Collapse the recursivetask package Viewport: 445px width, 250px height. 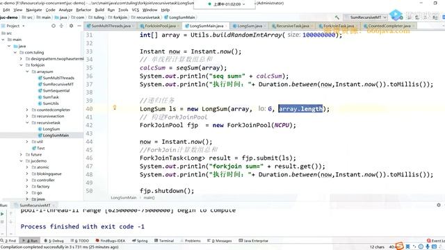[27, 123]
